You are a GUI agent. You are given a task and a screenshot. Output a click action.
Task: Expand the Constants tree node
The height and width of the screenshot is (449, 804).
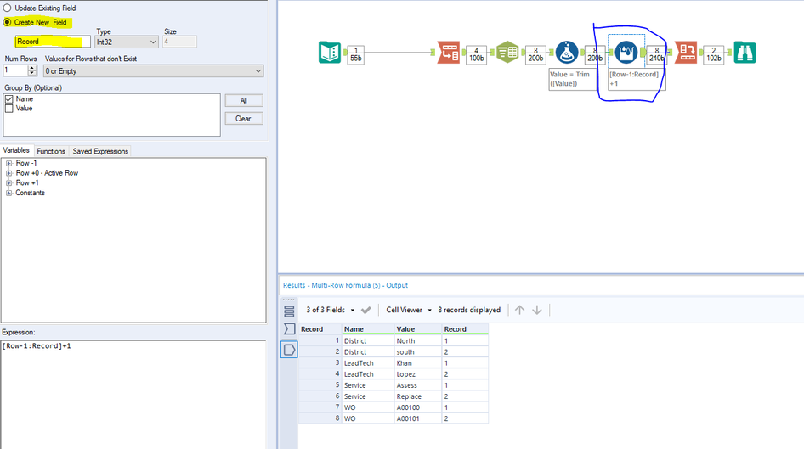8,193
